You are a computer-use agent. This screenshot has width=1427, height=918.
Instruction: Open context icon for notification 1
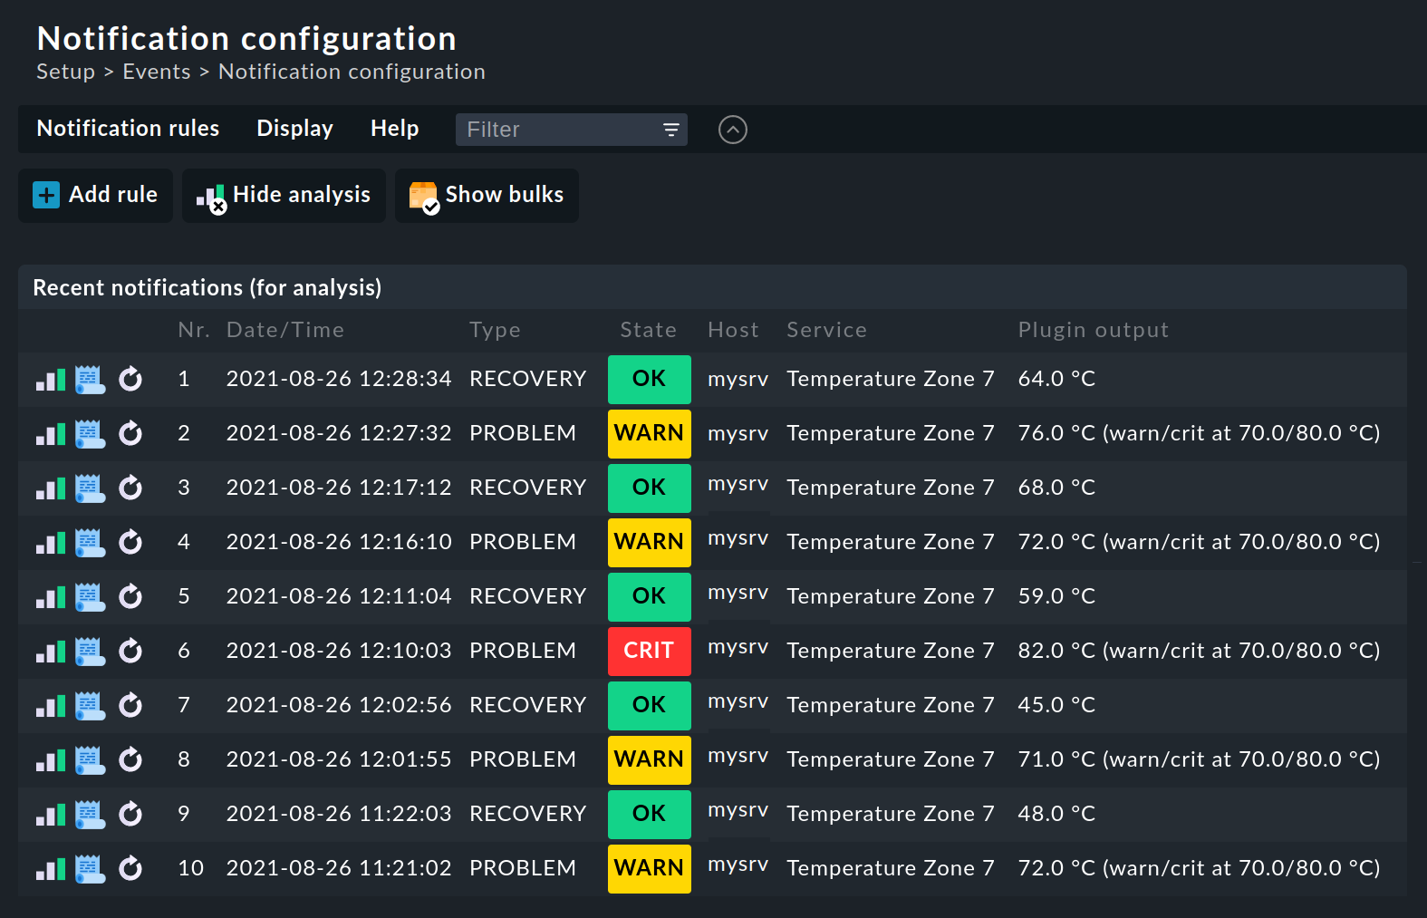click(90, 380)
